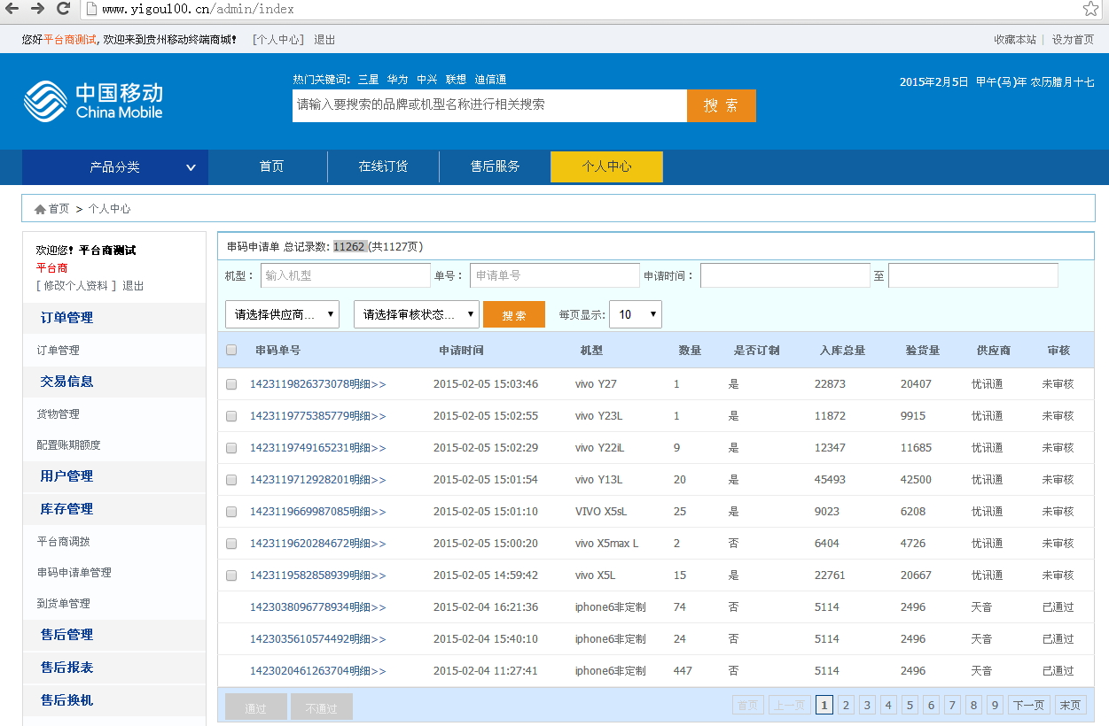Open 订单管理 in the sidebar
Viewport: 1109px width, 726px height.
58,351
